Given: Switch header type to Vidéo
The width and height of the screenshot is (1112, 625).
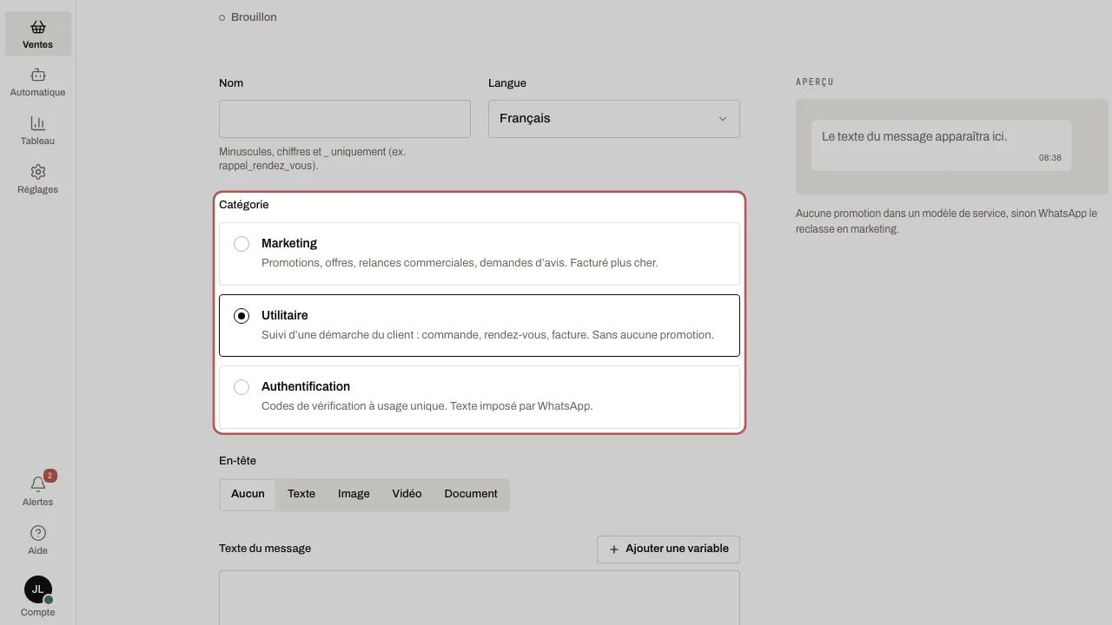Looking at the screenshot, I should point(407,494).
